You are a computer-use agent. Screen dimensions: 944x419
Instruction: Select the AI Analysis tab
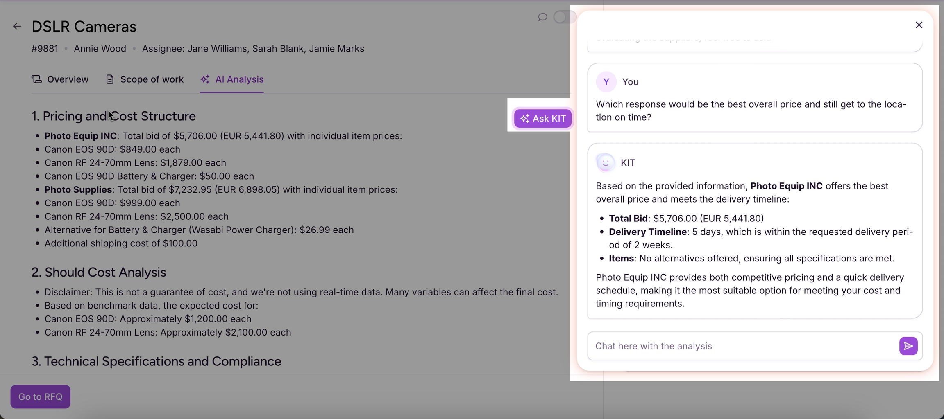coord(232,79)
